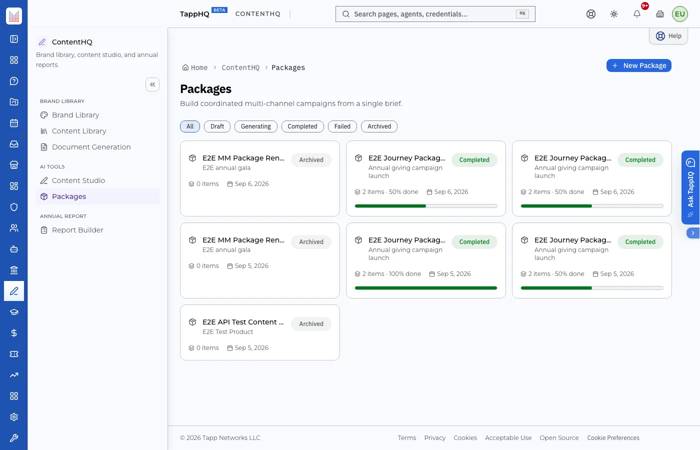Open the storefront icon in the left rail
This screenshot has width=700, height=450.
pos(14,165)
